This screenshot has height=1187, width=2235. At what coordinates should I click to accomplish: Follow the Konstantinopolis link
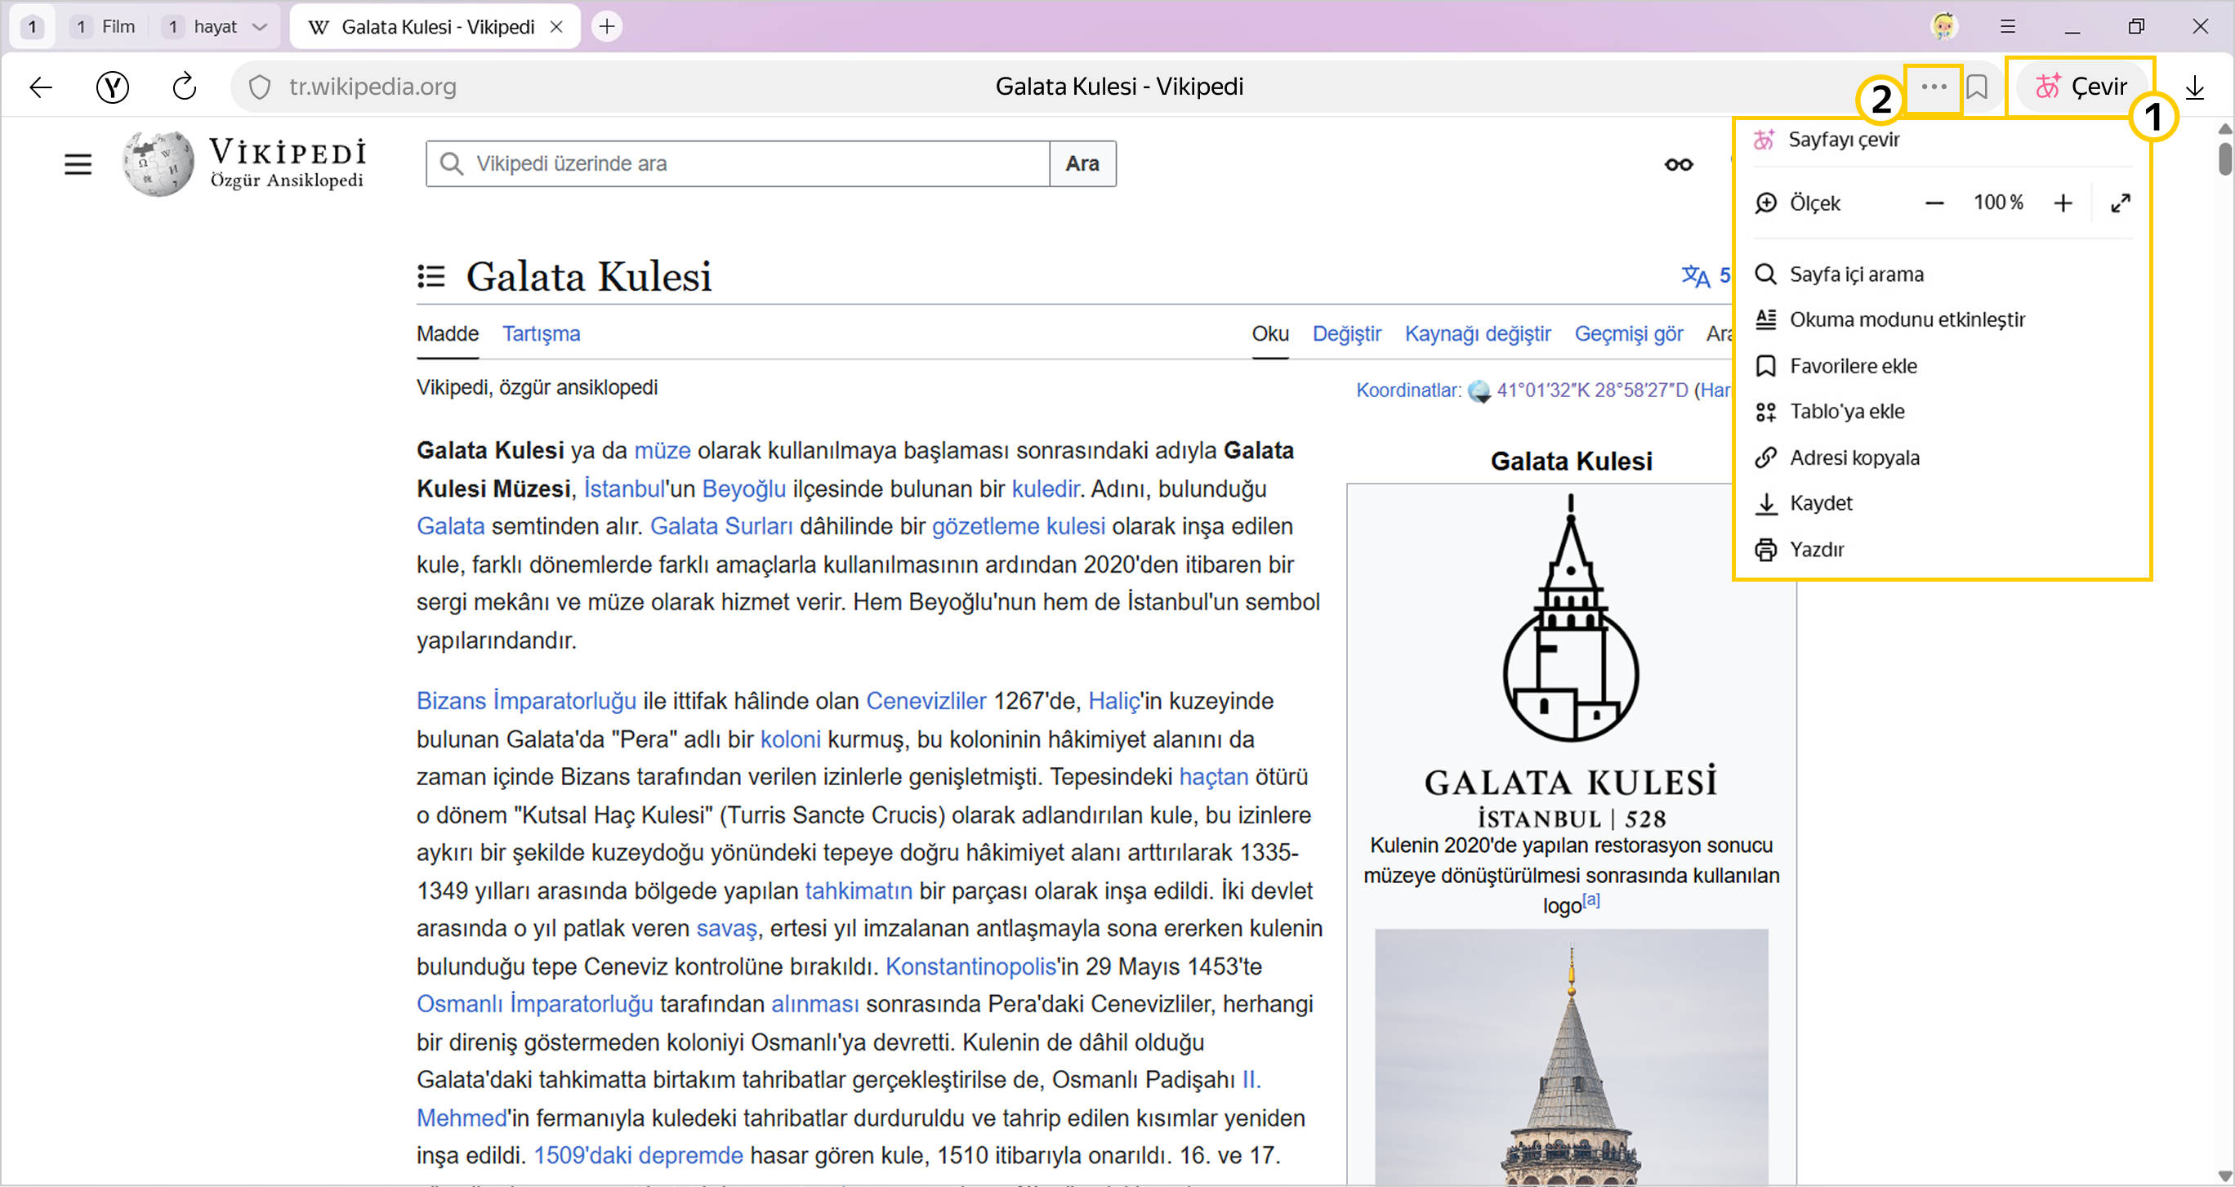coord(971,966)
